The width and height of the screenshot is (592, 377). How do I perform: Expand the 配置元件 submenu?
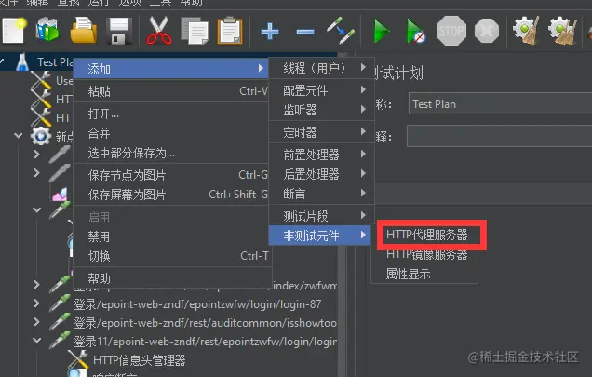(322, 90)
